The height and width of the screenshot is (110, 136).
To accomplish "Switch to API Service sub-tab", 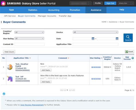I will click(10, 16).
